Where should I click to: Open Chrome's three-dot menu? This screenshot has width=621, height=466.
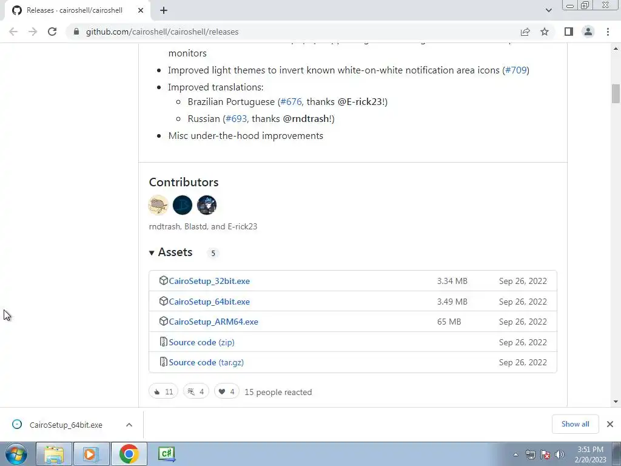(x=608, y=32)
